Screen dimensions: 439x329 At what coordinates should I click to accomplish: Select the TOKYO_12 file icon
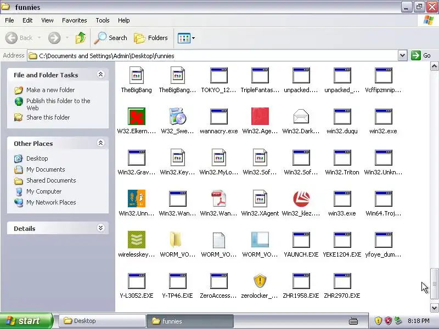218,75
